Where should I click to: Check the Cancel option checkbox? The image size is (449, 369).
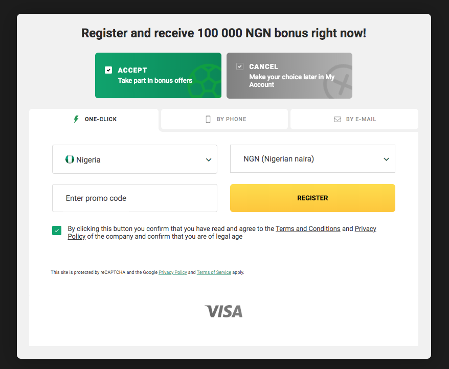point(240,66)
